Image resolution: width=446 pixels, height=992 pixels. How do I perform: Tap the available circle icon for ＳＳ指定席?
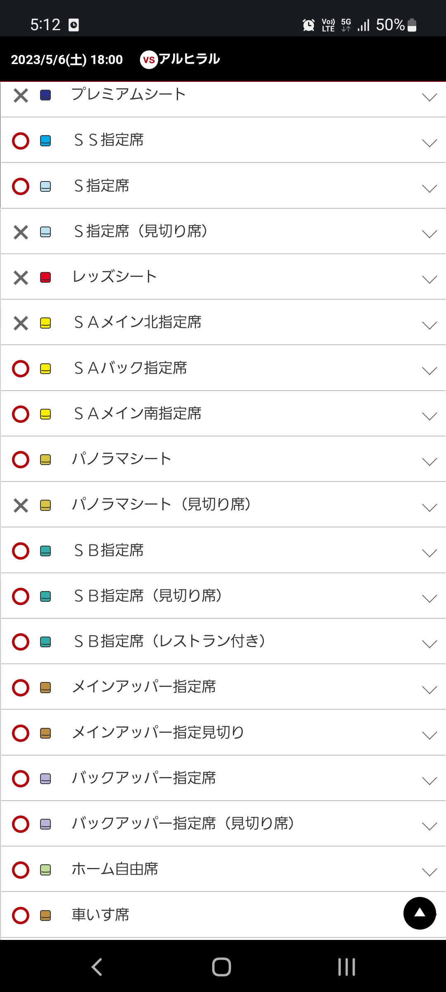coord(21,141)
